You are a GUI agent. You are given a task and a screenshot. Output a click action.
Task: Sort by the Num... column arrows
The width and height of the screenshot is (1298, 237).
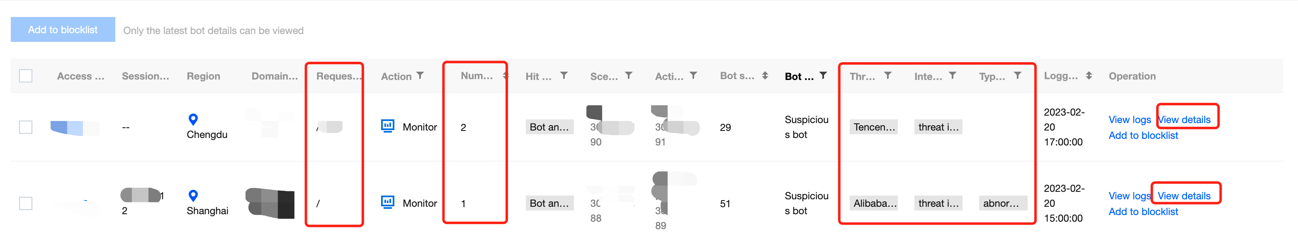click(506, 75)
